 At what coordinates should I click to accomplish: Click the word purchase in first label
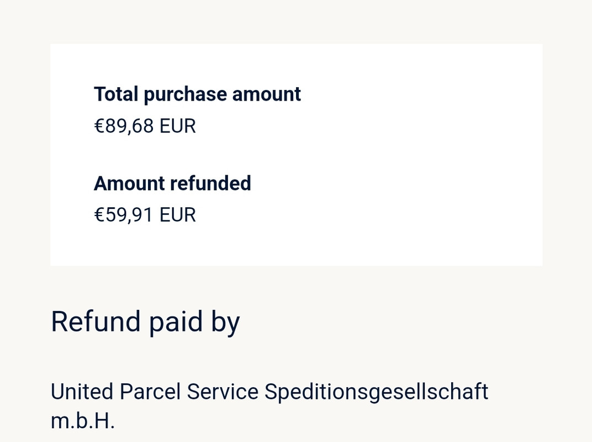[185, 94]
